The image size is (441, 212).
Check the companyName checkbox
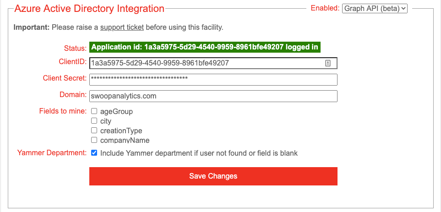(x=94, y=140)
